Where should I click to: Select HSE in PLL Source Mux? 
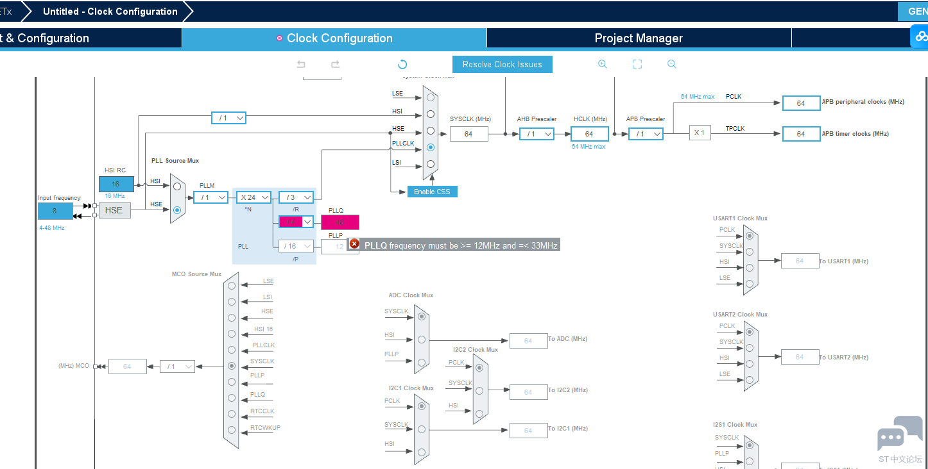[177, 209]
